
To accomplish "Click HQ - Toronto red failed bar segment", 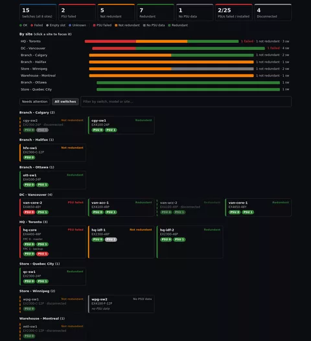I will pos(110,41).
